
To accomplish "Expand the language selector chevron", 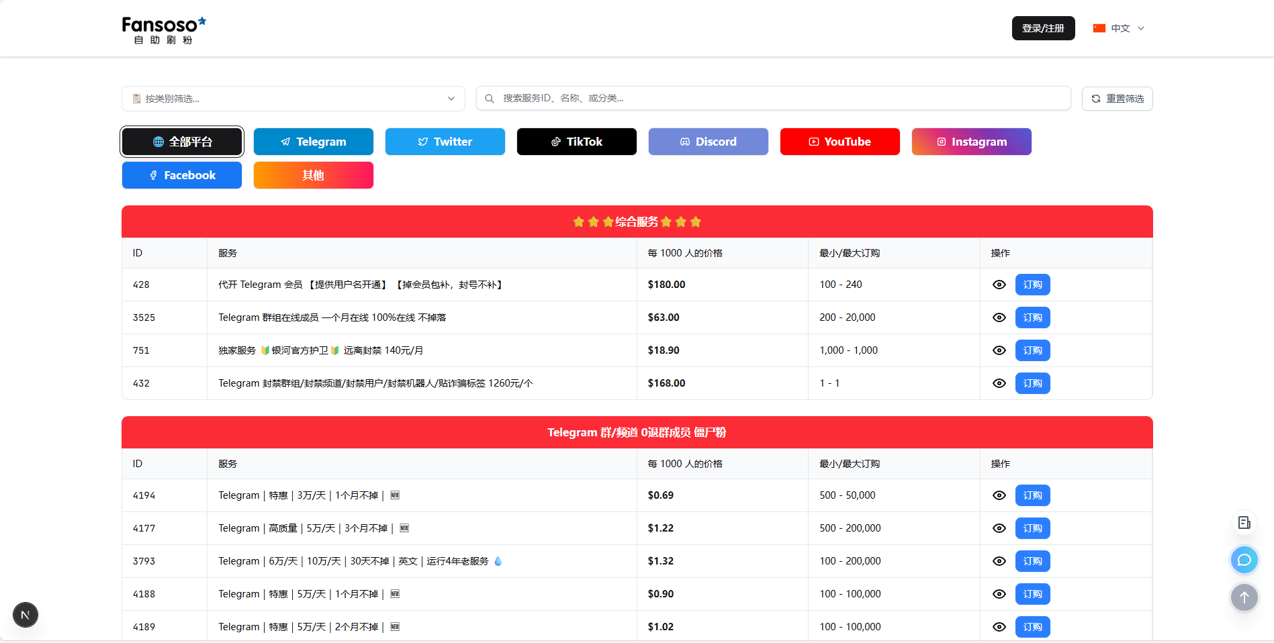I will tap(1140, 28).
